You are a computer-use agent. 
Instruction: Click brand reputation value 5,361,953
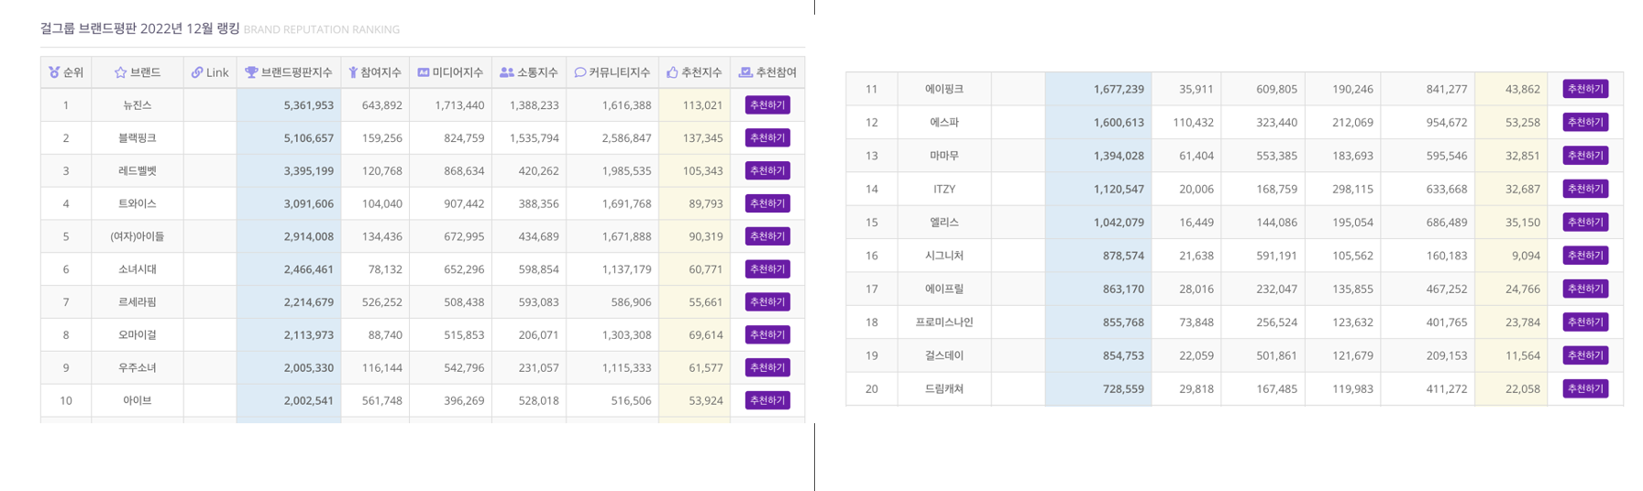click(x=309, y=105)
